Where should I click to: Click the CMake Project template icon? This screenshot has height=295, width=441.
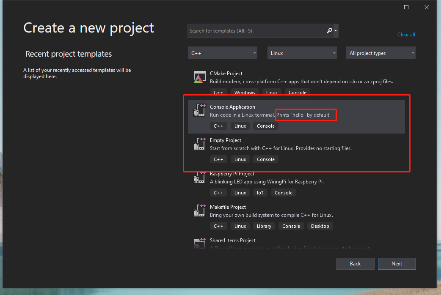point(199,77)
